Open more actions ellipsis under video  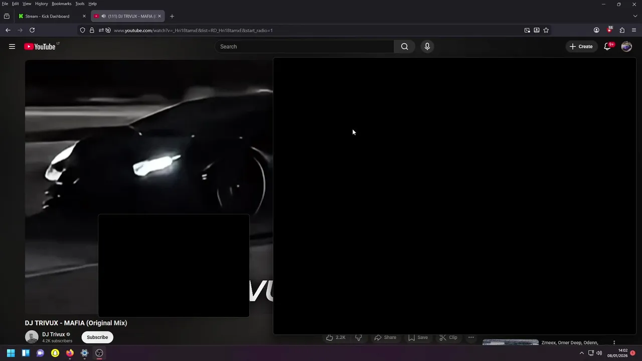(x=471, y=337)
